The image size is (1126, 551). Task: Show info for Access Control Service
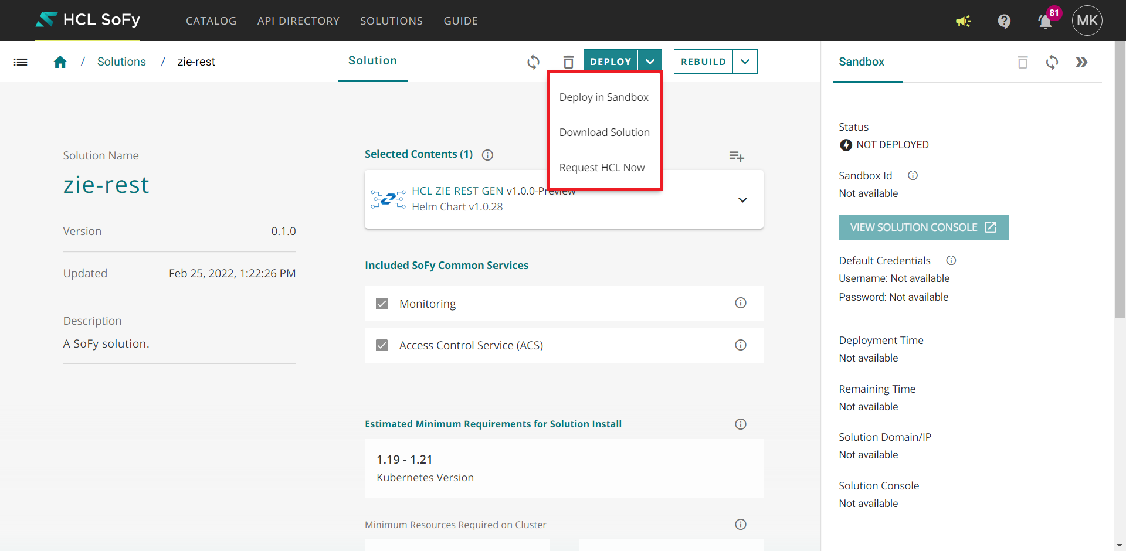741,345
